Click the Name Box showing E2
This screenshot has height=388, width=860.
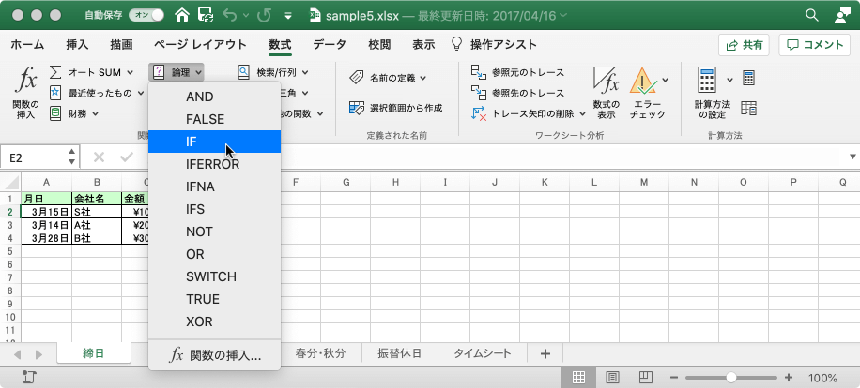pyautogui.click(x=35, y=157)
